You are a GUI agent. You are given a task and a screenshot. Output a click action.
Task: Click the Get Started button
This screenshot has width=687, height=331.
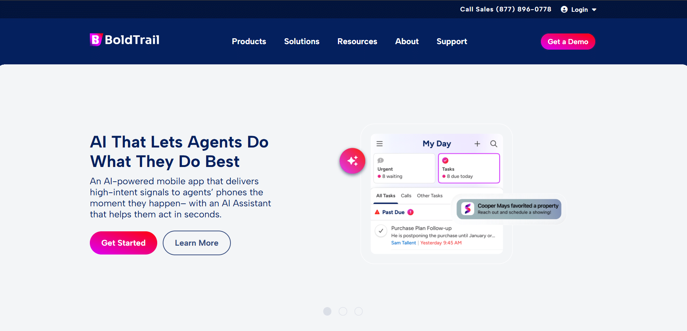pos(123,243)
